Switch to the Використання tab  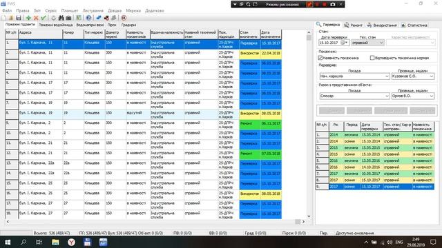coord(382,25)
